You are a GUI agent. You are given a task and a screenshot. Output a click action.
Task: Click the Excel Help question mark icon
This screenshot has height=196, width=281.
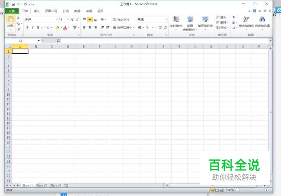coord(255,11)
